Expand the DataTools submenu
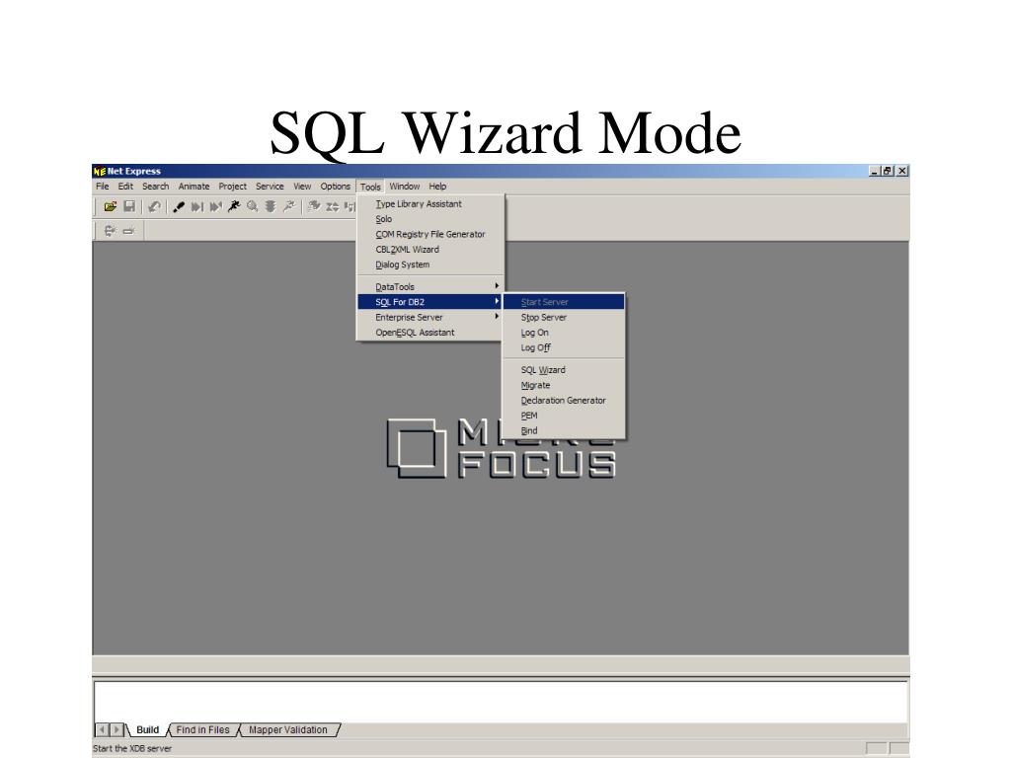1011x758 pixels. pyautogui.click(x=430, y=287)
